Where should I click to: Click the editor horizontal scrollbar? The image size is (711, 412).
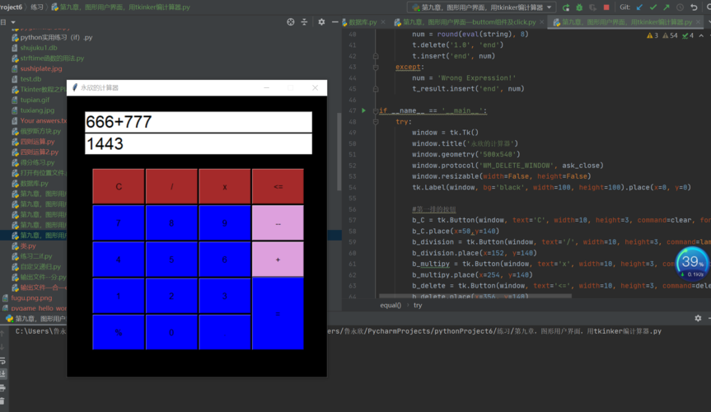pos(475,296)
